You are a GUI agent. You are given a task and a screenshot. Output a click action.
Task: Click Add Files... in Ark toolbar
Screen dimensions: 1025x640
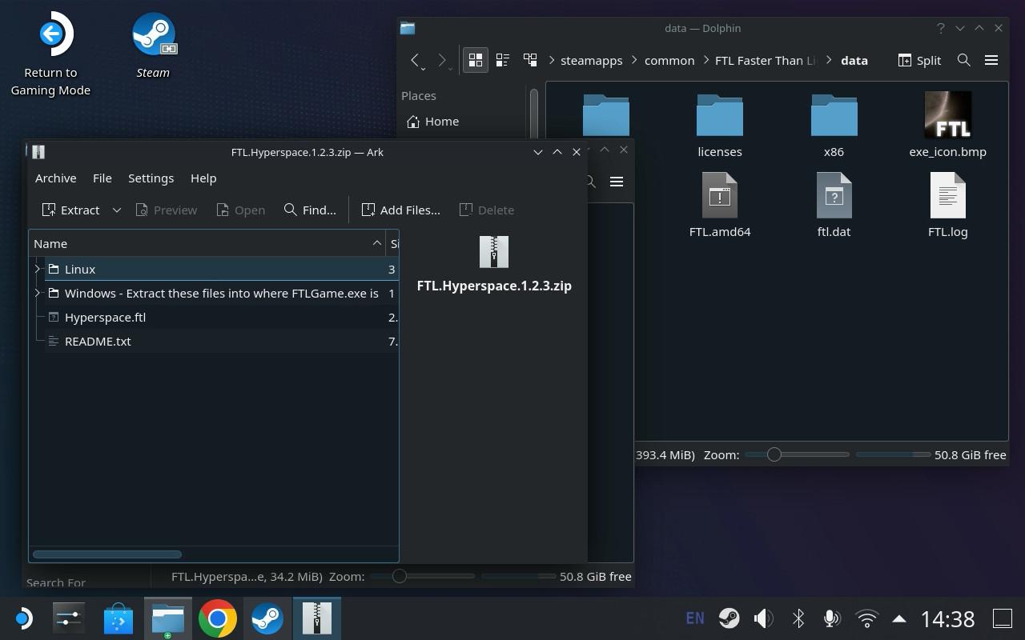tap(401, 210)
